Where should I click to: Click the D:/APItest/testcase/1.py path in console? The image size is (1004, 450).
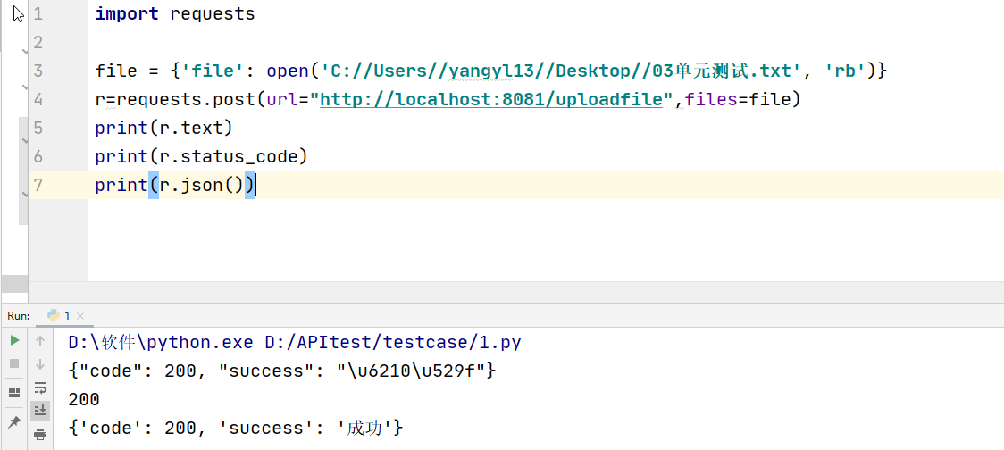393,343
